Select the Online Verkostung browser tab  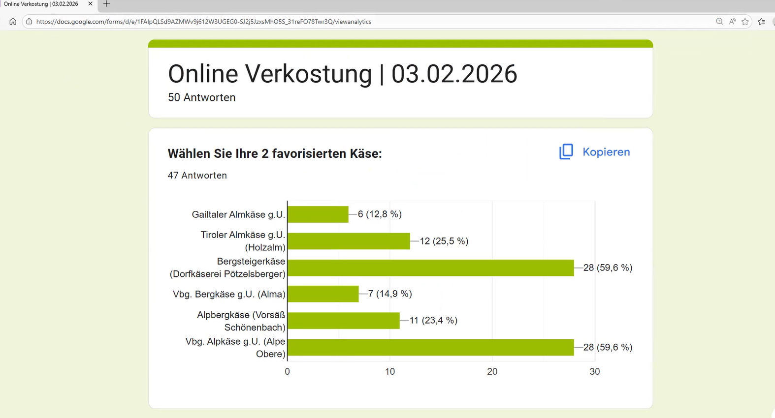tap(42, 4)
